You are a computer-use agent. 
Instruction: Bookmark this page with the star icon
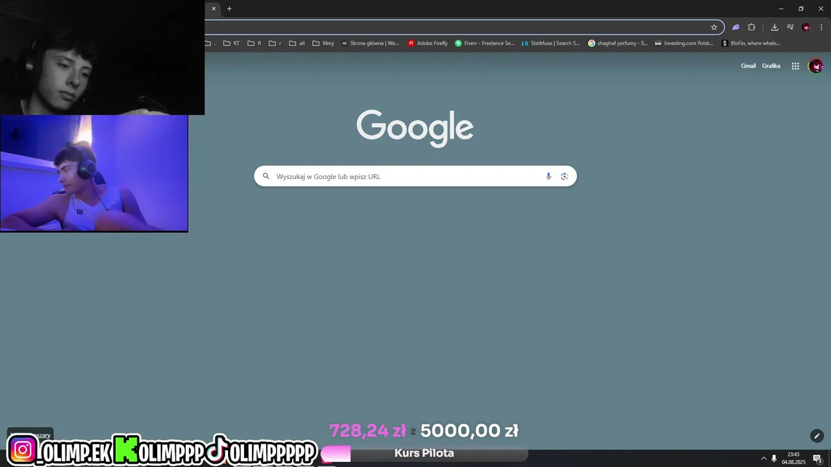point(714,27)
